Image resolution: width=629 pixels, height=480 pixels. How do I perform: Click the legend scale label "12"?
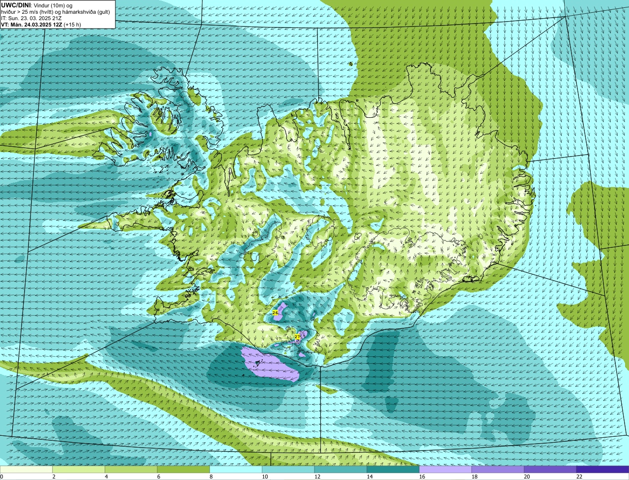317,477
